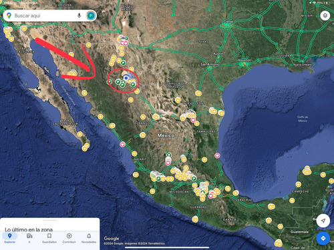Expand the Lo último en la zona panel handle
Image resolution: width=334 pixels, height=250 pixels.
[x=50, y=220]
